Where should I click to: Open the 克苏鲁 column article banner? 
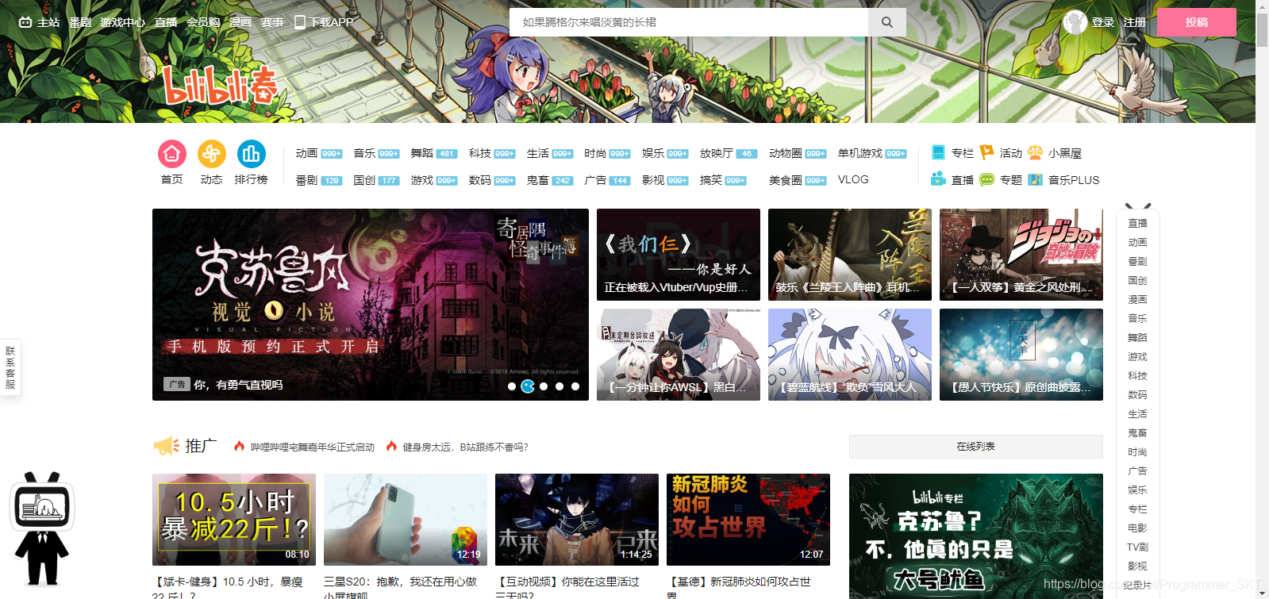[976, 536]
